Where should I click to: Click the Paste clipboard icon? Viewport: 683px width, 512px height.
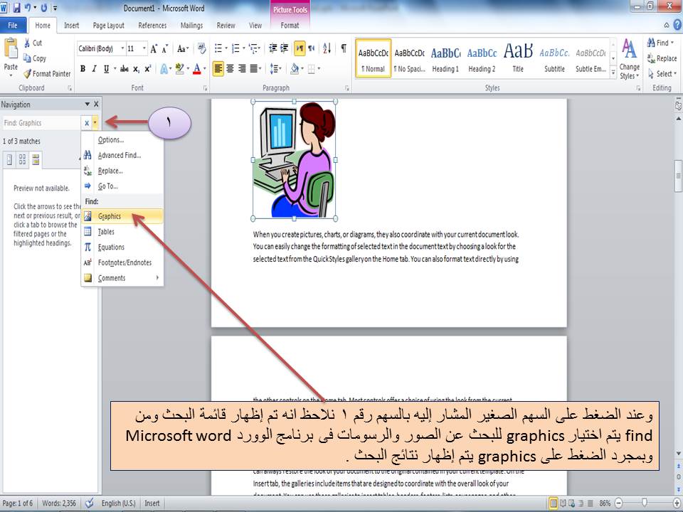[11, 49]
